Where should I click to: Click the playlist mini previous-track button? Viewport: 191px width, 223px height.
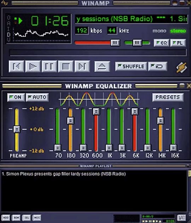(x=144, y=221)
